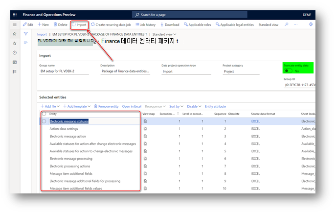Click the Import breadcrumb link
The height and width of the screenshot is (214, 336).
point(42,34)
